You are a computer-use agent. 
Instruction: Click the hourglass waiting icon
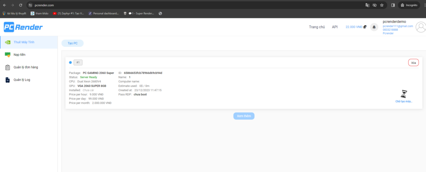404,94
